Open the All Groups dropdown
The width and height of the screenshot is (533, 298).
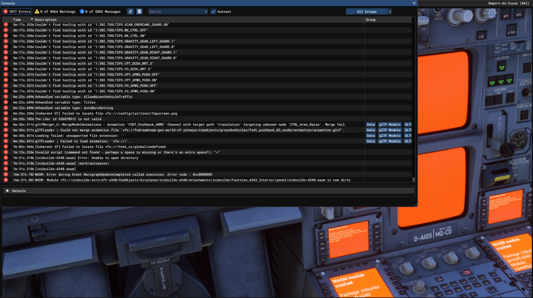tap(366, 11)
